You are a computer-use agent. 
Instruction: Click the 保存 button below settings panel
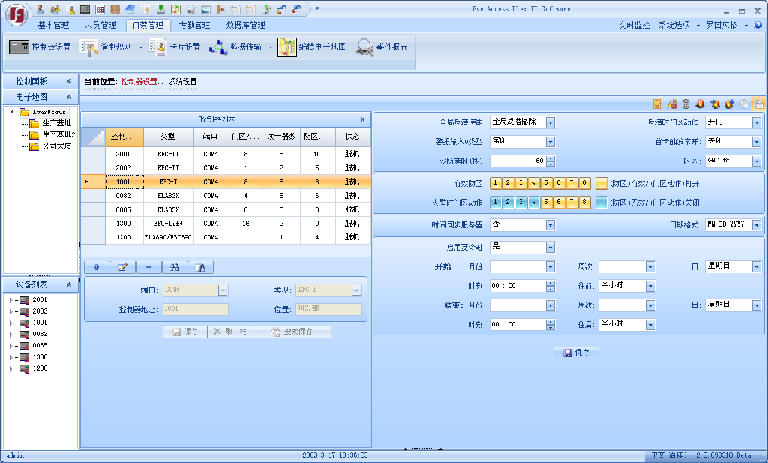(x=576, y=353)
